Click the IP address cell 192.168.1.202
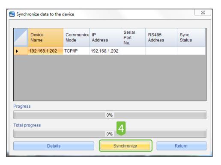The width and height of the screenshot is (221, 165). [x=105, y=51]
